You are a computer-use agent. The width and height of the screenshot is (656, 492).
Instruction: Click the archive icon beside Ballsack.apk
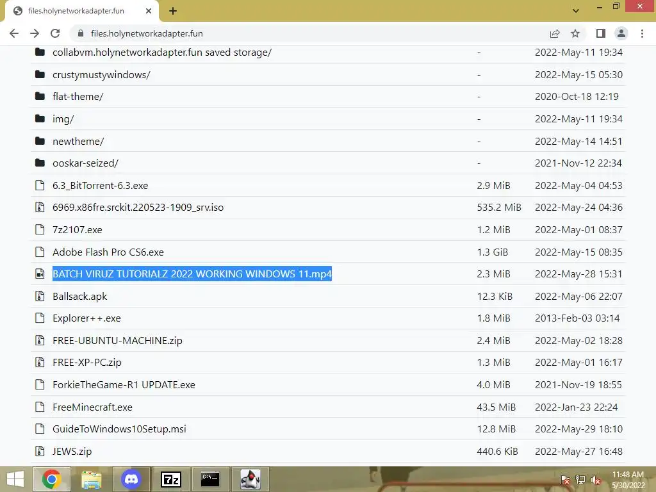click(40, 296)
